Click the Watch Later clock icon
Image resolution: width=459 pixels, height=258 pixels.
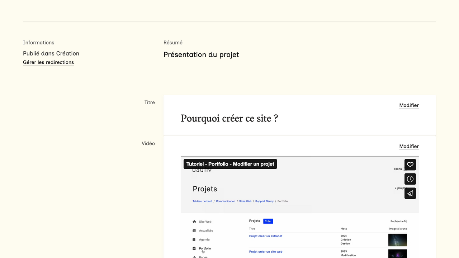point(410,179)
